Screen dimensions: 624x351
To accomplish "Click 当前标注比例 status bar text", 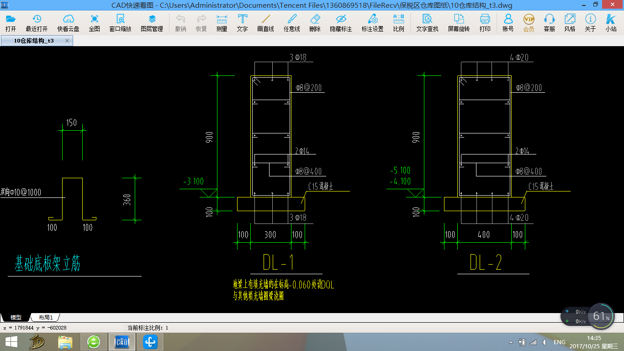I will 148,328.
